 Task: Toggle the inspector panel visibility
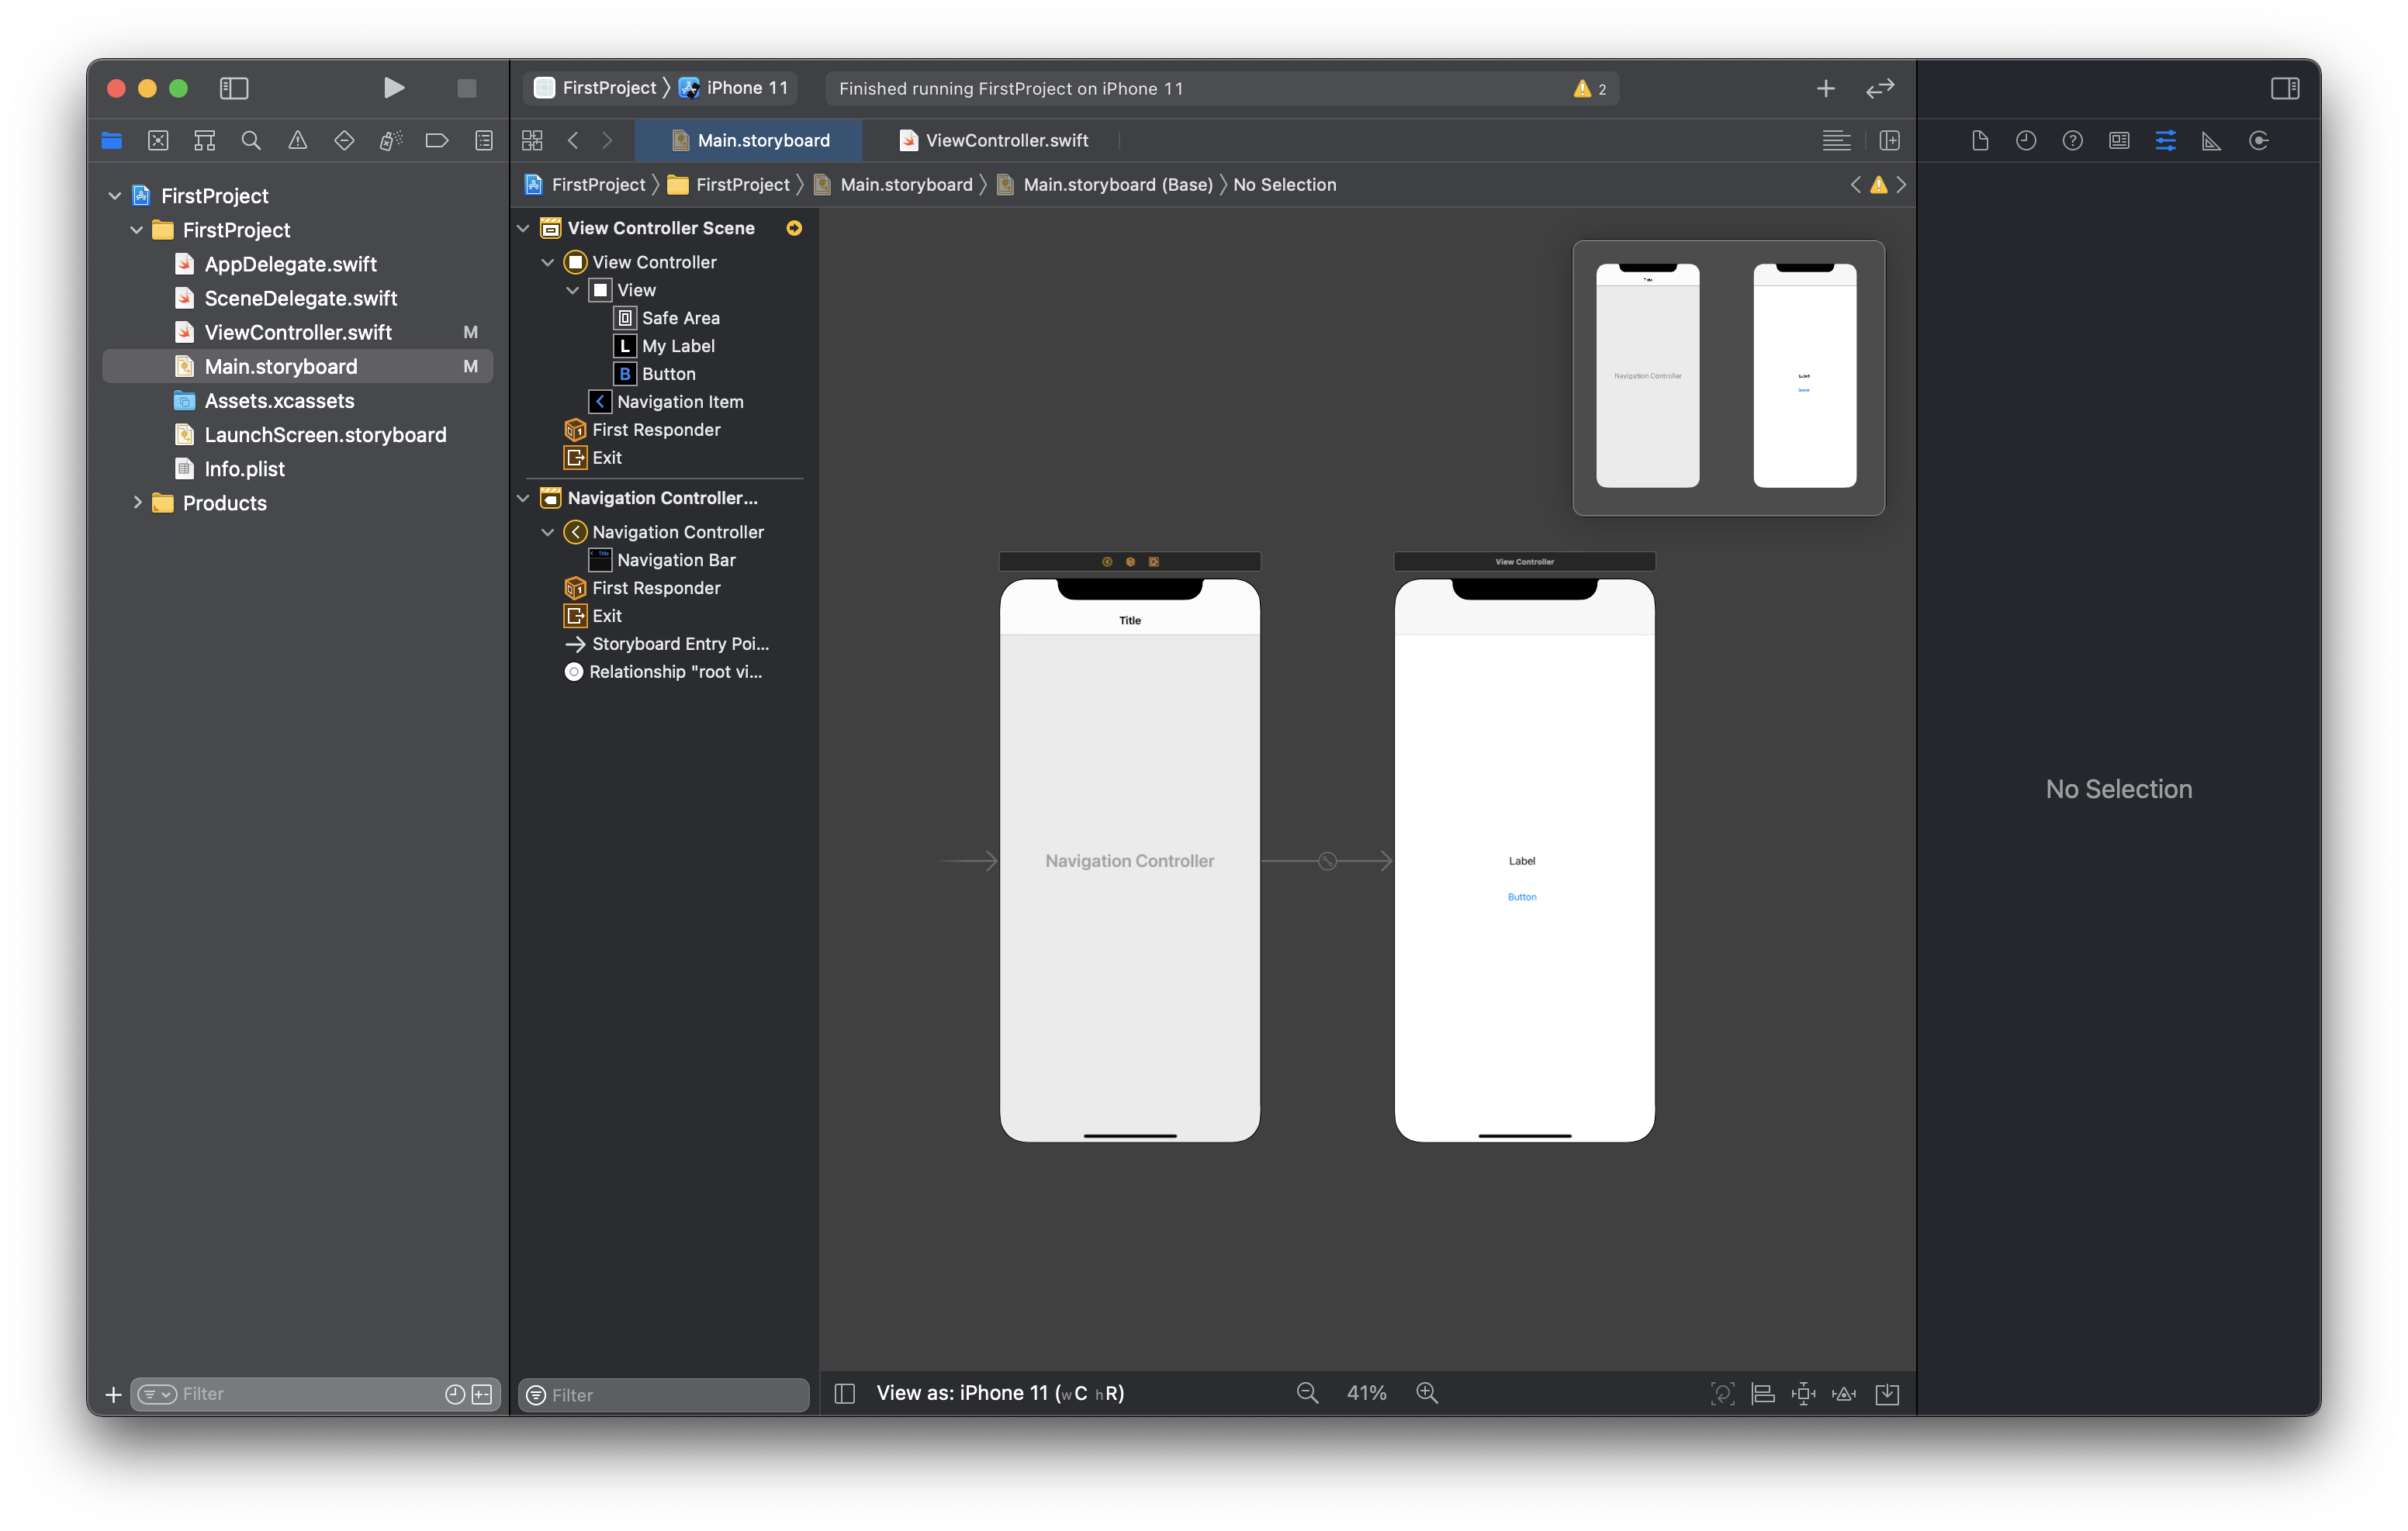click(2285, 88)
